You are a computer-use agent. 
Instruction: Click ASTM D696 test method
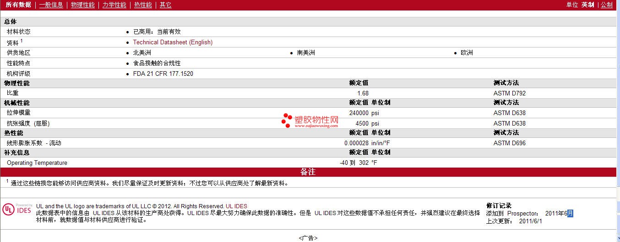[x=510, y=143]
